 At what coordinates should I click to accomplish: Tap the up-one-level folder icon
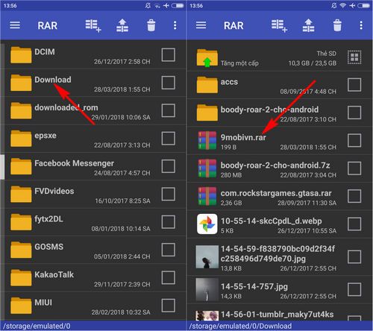click(207, 58)
